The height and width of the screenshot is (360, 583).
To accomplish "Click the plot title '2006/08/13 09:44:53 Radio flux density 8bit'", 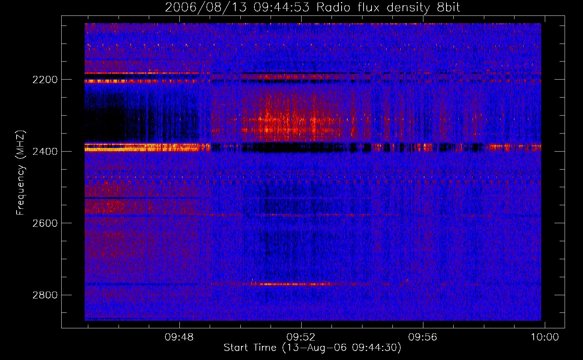I will [x=312, y=7].
